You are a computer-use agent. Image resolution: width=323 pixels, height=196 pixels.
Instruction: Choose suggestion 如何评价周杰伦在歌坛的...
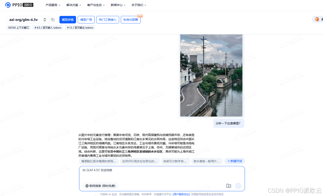139,161
